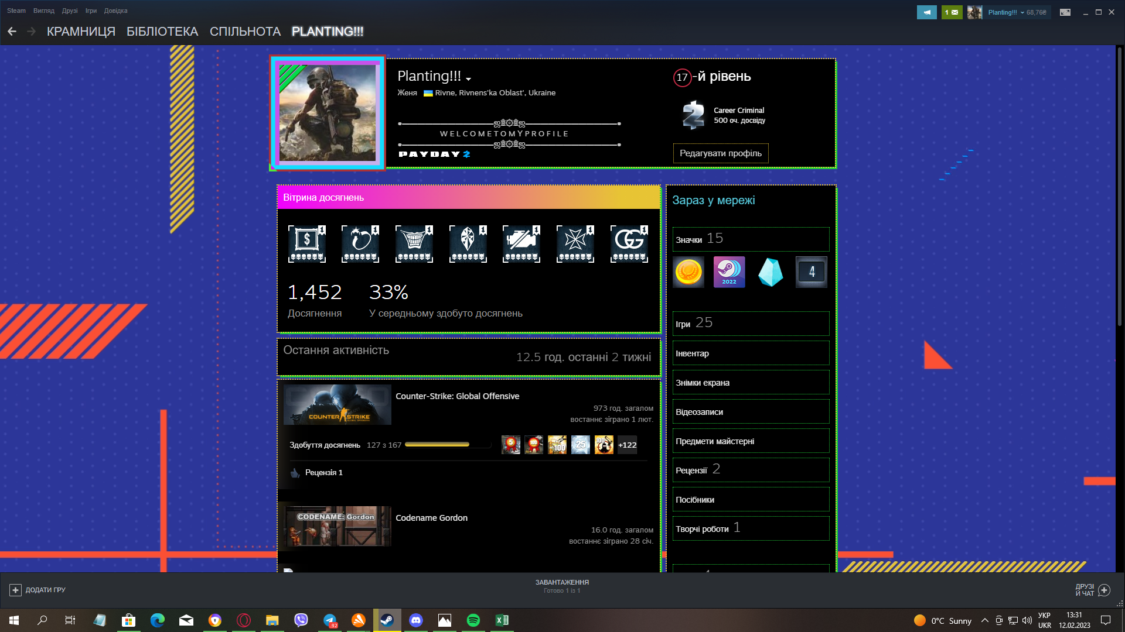
Task: Click the grenade achievement icon
Action: (x=360, y=244)
